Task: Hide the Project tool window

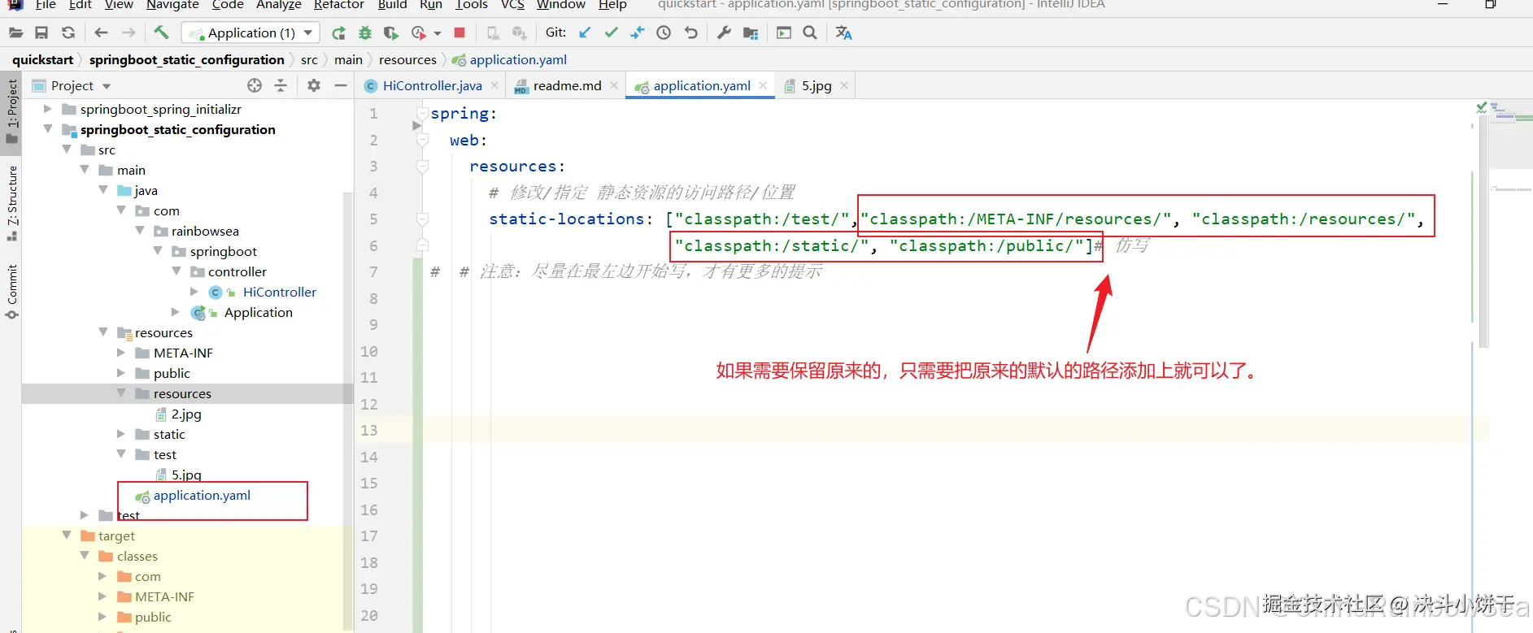Action: tap(341, 85)
